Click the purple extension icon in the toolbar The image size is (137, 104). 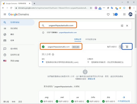(x=96, y=8)
